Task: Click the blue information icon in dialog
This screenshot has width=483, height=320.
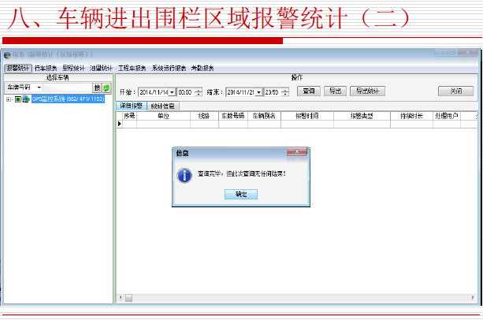Action: coord(185,173)
